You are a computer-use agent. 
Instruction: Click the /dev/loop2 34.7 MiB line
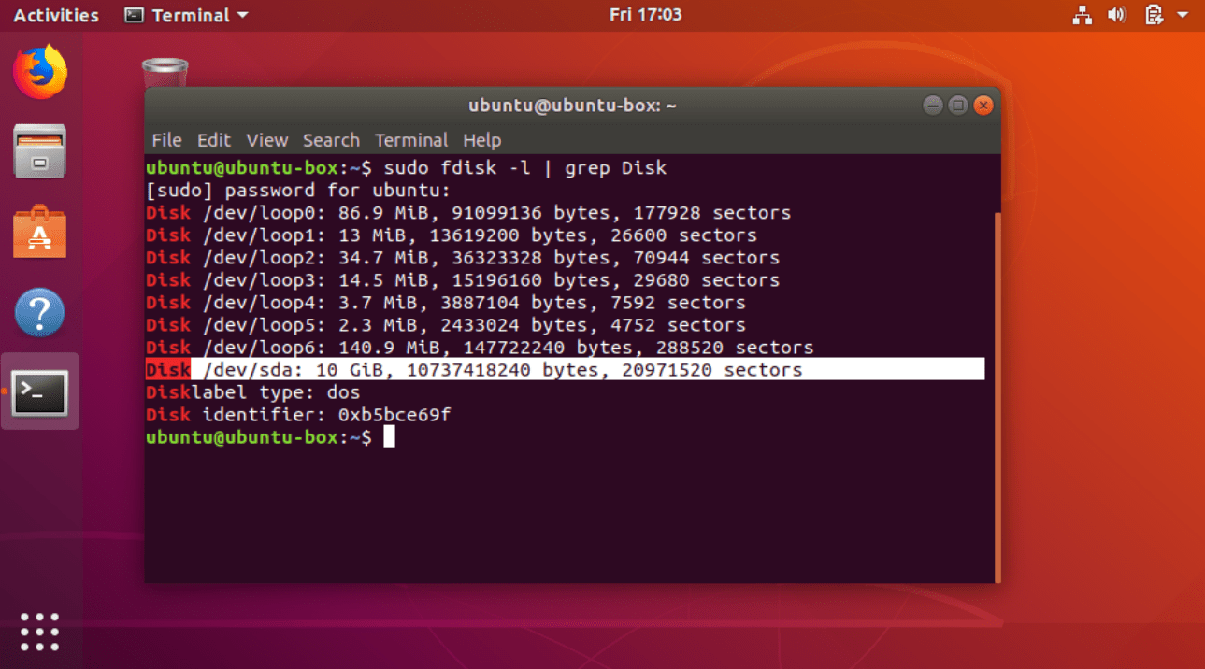[463, 258]
